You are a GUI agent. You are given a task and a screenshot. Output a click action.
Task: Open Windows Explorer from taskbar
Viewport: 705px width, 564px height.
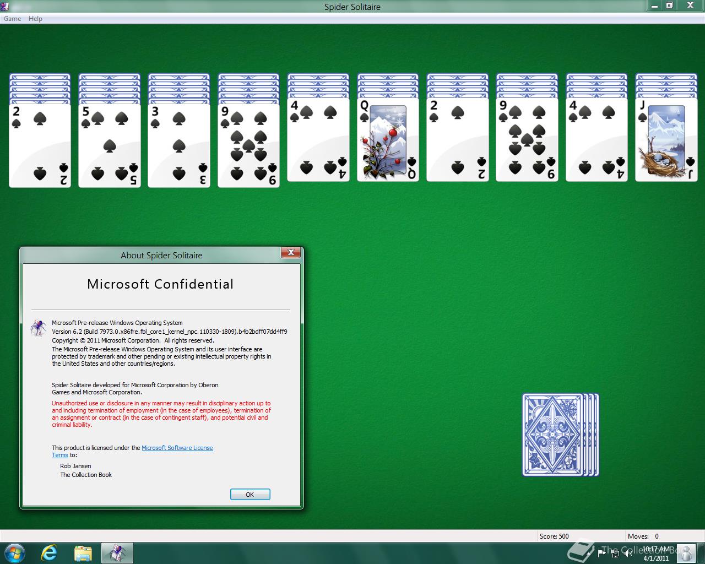[83, 553]
